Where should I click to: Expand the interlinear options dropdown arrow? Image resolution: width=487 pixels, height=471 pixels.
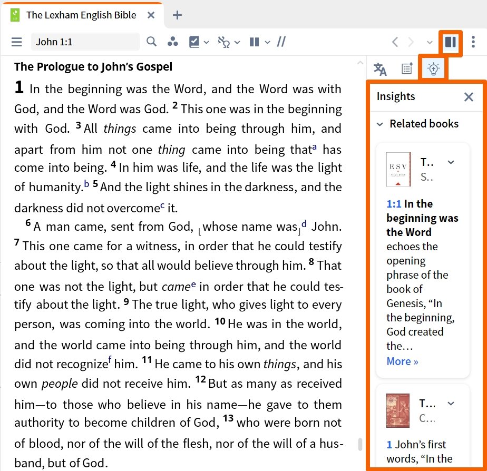237,42
